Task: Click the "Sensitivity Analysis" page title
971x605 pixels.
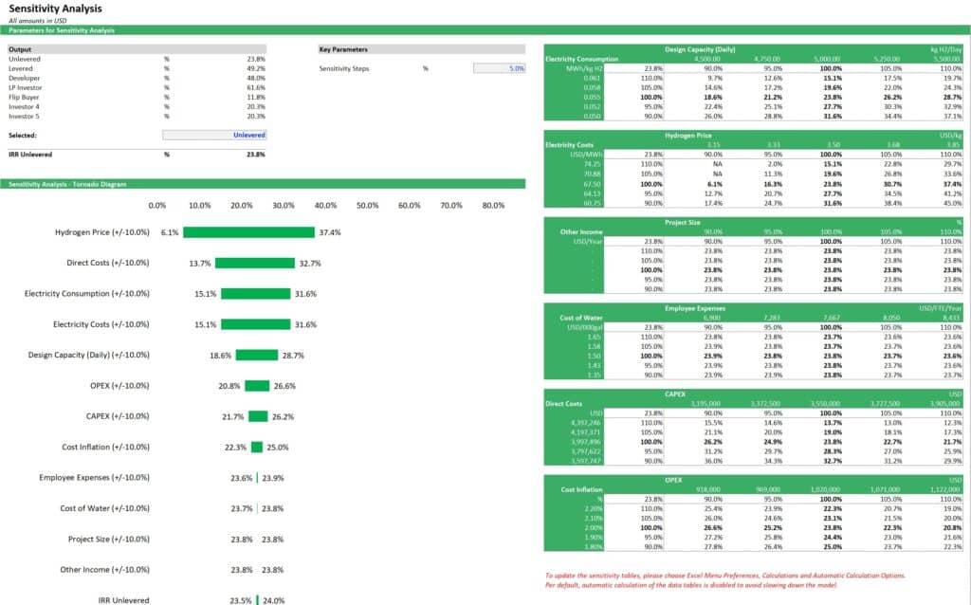Action: (55, 9)
